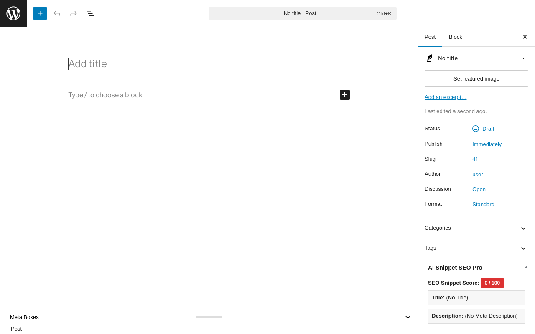The image size is (535, 334).
Task: Click the WordPress logo to view posts
Action: coord(13,13)
